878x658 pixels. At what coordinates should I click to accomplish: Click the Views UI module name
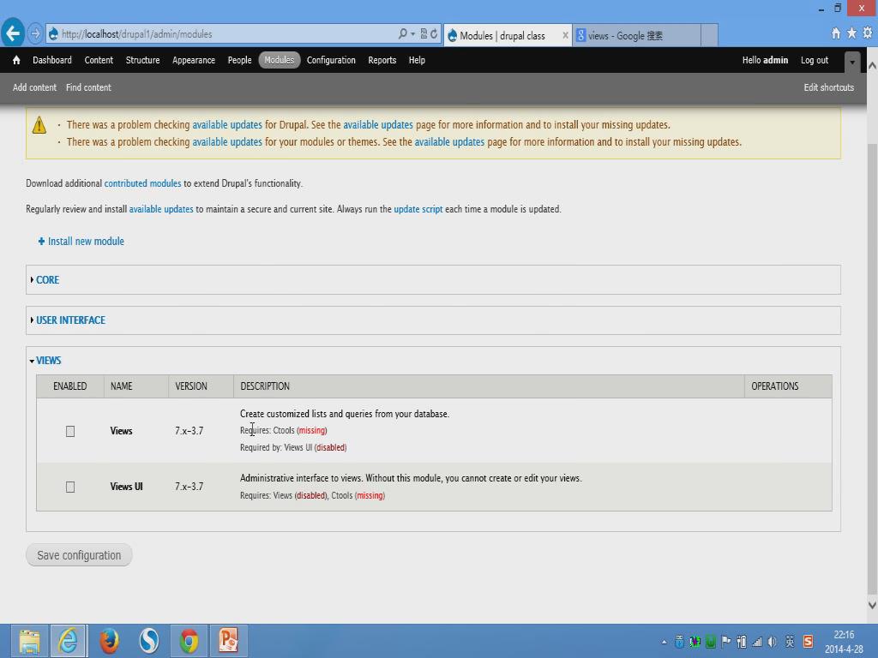coord(127,487)
